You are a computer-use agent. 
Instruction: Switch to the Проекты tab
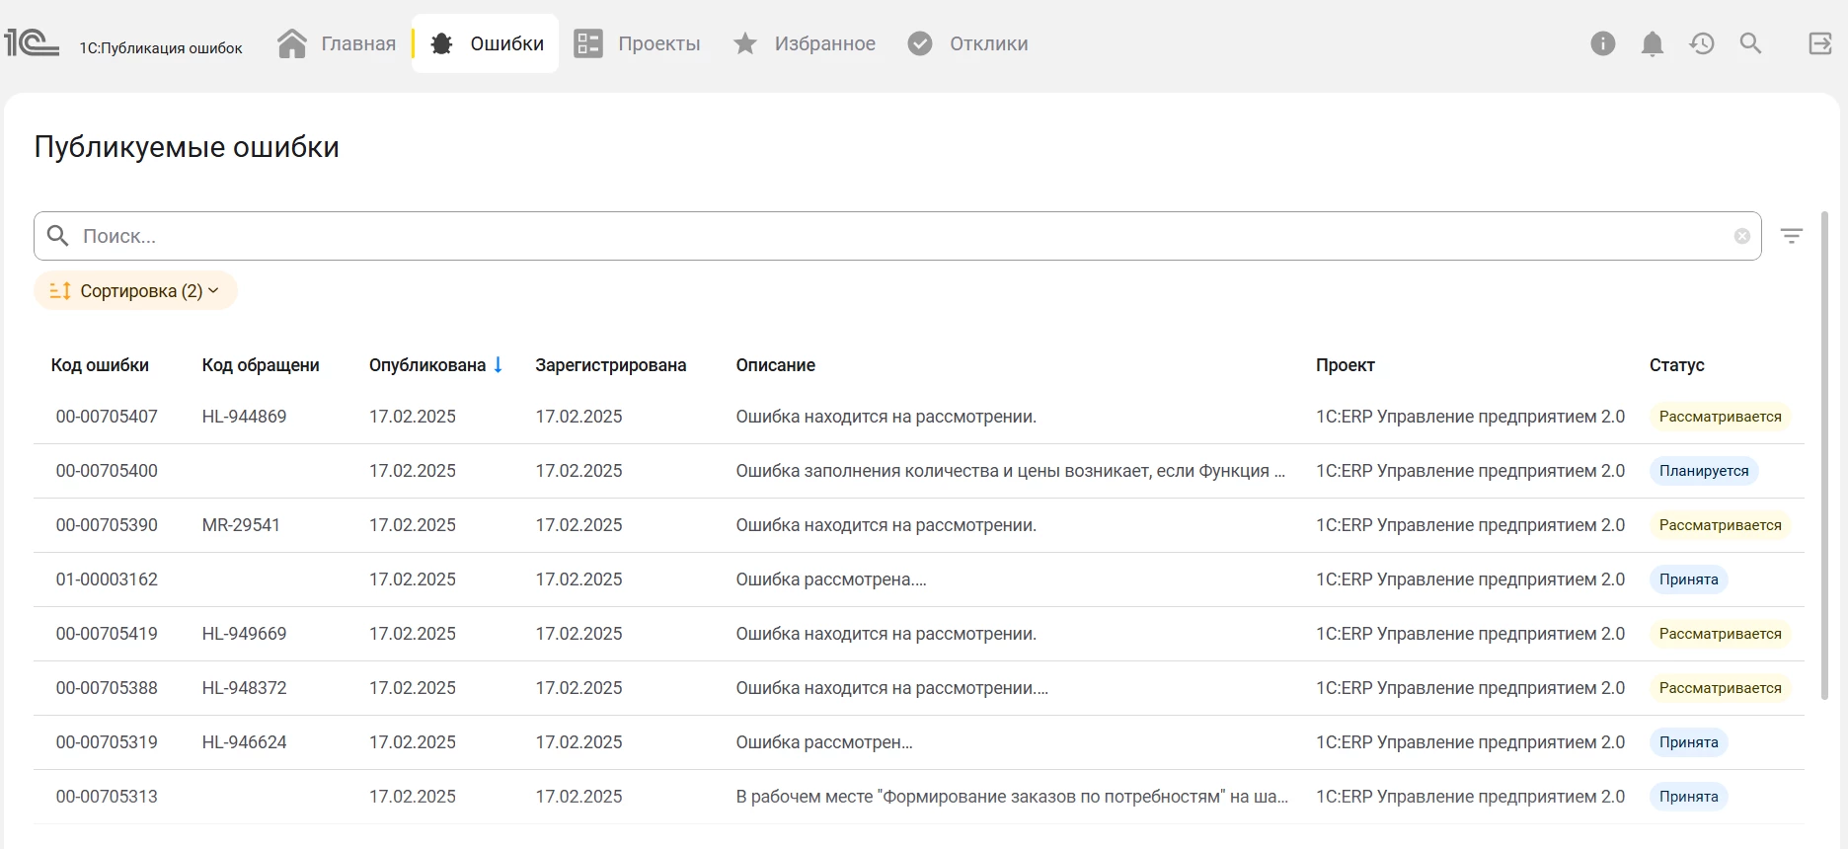coord(638,43)
